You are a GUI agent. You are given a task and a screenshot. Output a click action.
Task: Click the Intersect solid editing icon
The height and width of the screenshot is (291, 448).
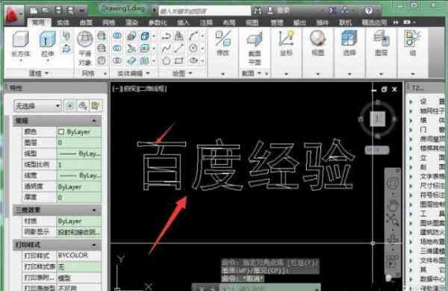(x=117, y=60)
